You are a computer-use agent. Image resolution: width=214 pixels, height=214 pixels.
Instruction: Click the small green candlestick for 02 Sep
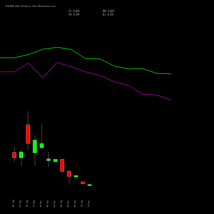pos(48,160)
